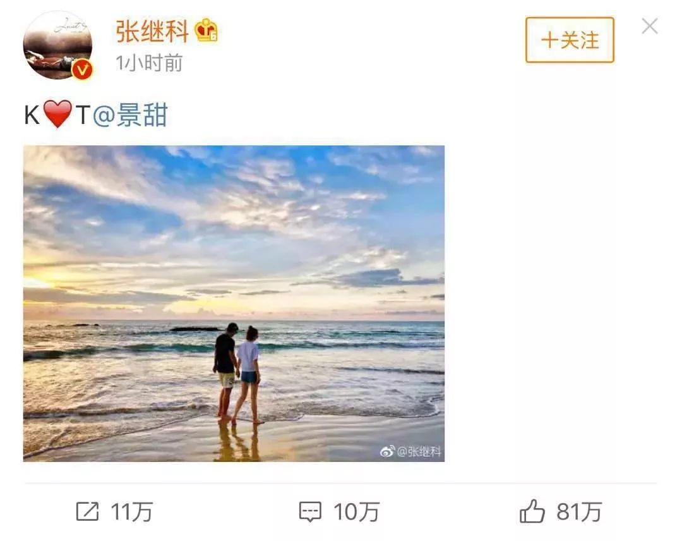Click the crown membership badge icon
682x541 pixels.
point(206,30)
